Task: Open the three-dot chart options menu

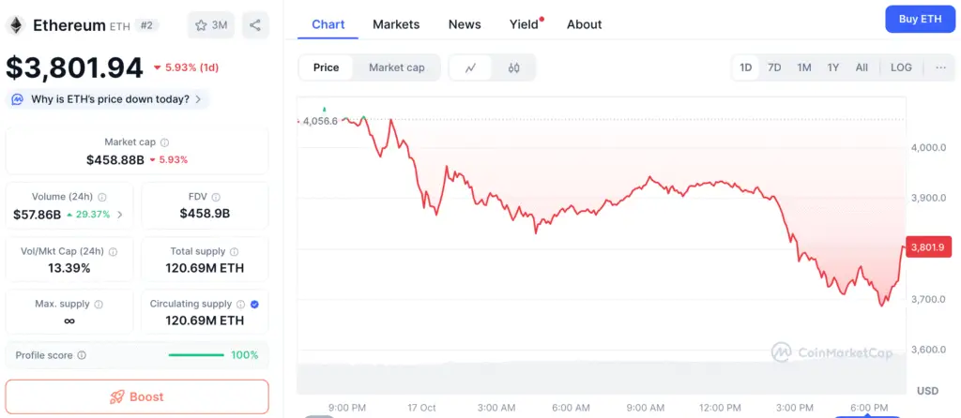Action: tap(940, 67)
